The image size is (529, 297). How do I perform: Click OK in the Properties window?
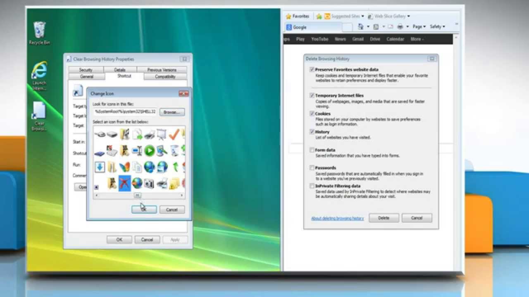tap(119, 240)
